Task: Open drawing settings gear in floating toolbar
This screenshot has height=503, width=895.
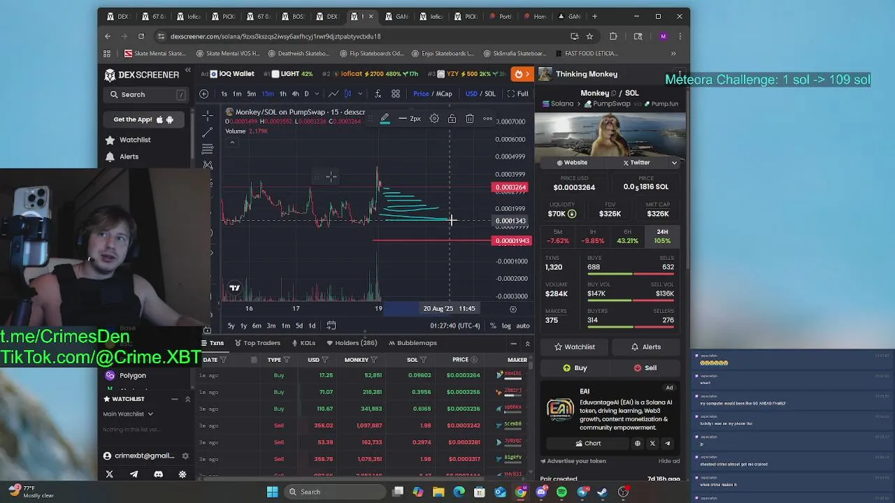Action: (x=434, y=119)
